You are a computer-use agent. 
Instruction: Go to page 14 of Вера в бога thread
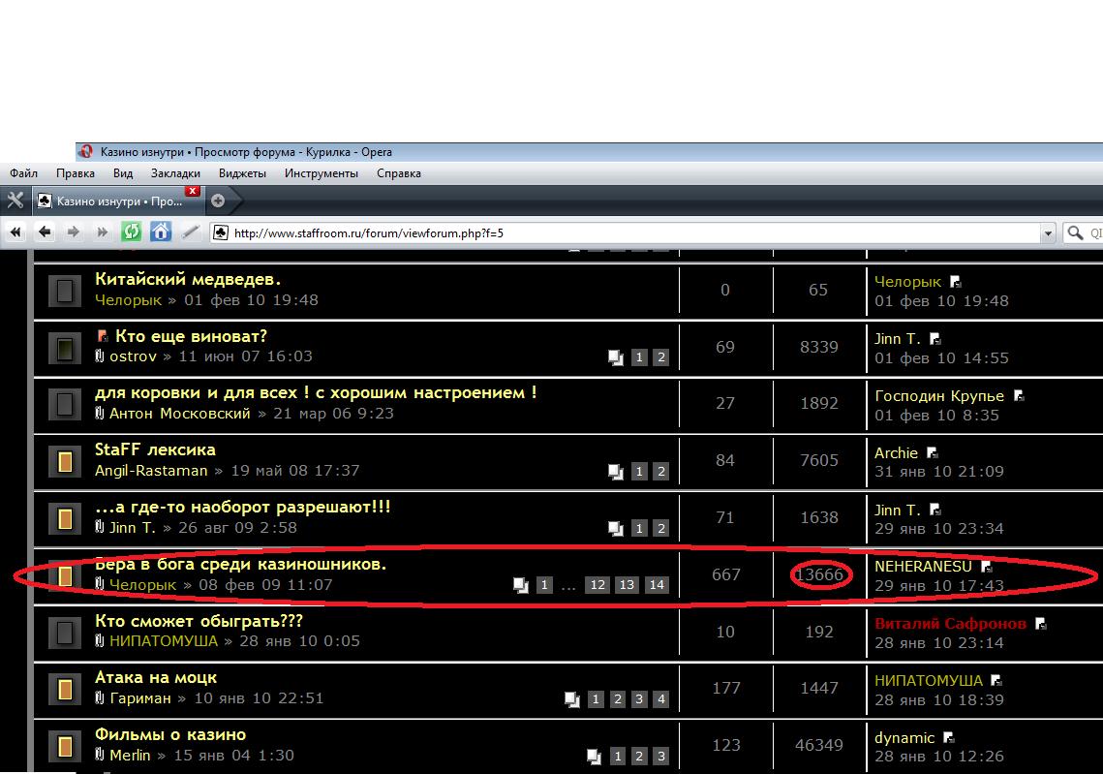pyautogui.click(x=657, y=585)
